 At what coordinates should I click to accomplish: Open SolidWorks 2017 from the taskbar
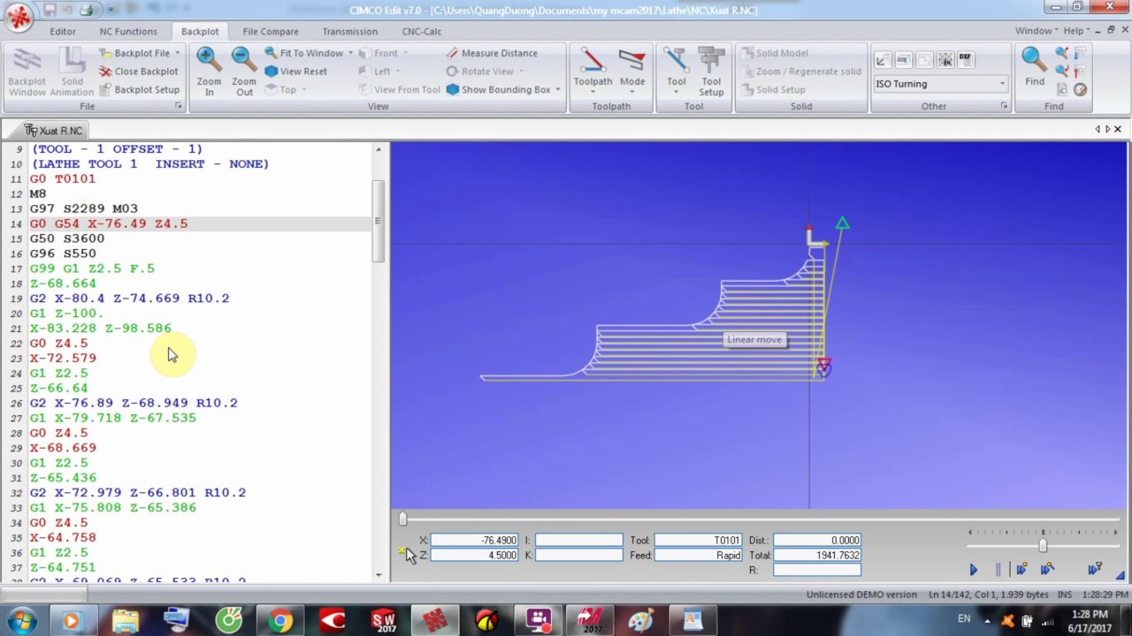tap(384, 621)
